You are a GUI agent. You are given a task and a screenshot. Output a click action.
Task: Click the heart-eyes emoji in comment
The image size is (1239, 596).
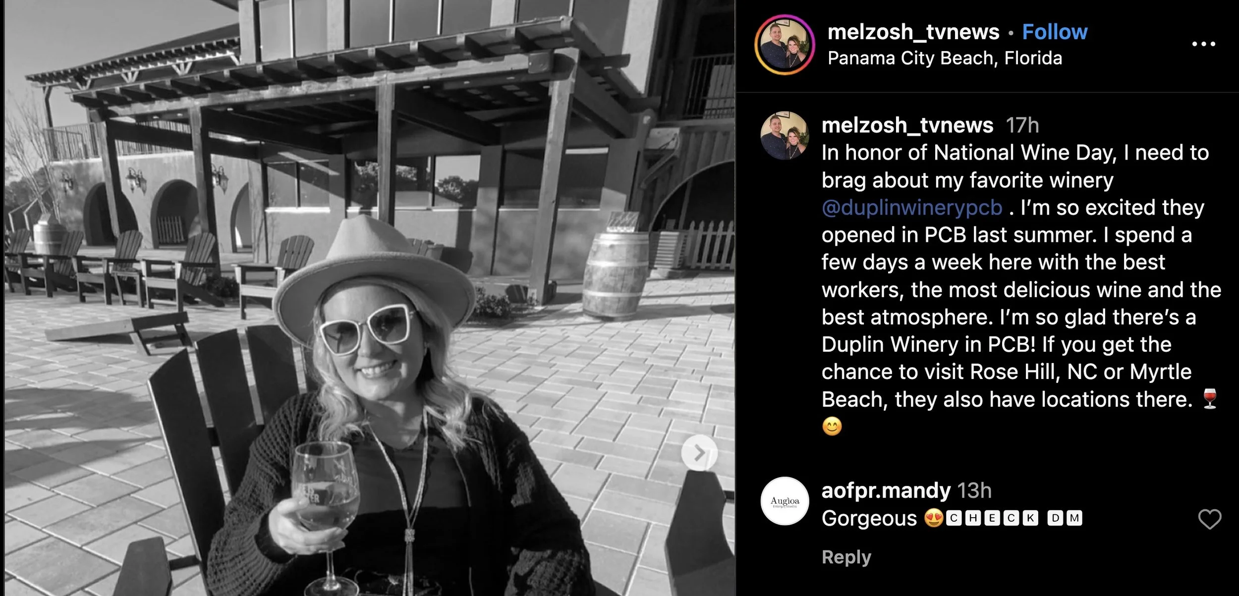[933, 518]
